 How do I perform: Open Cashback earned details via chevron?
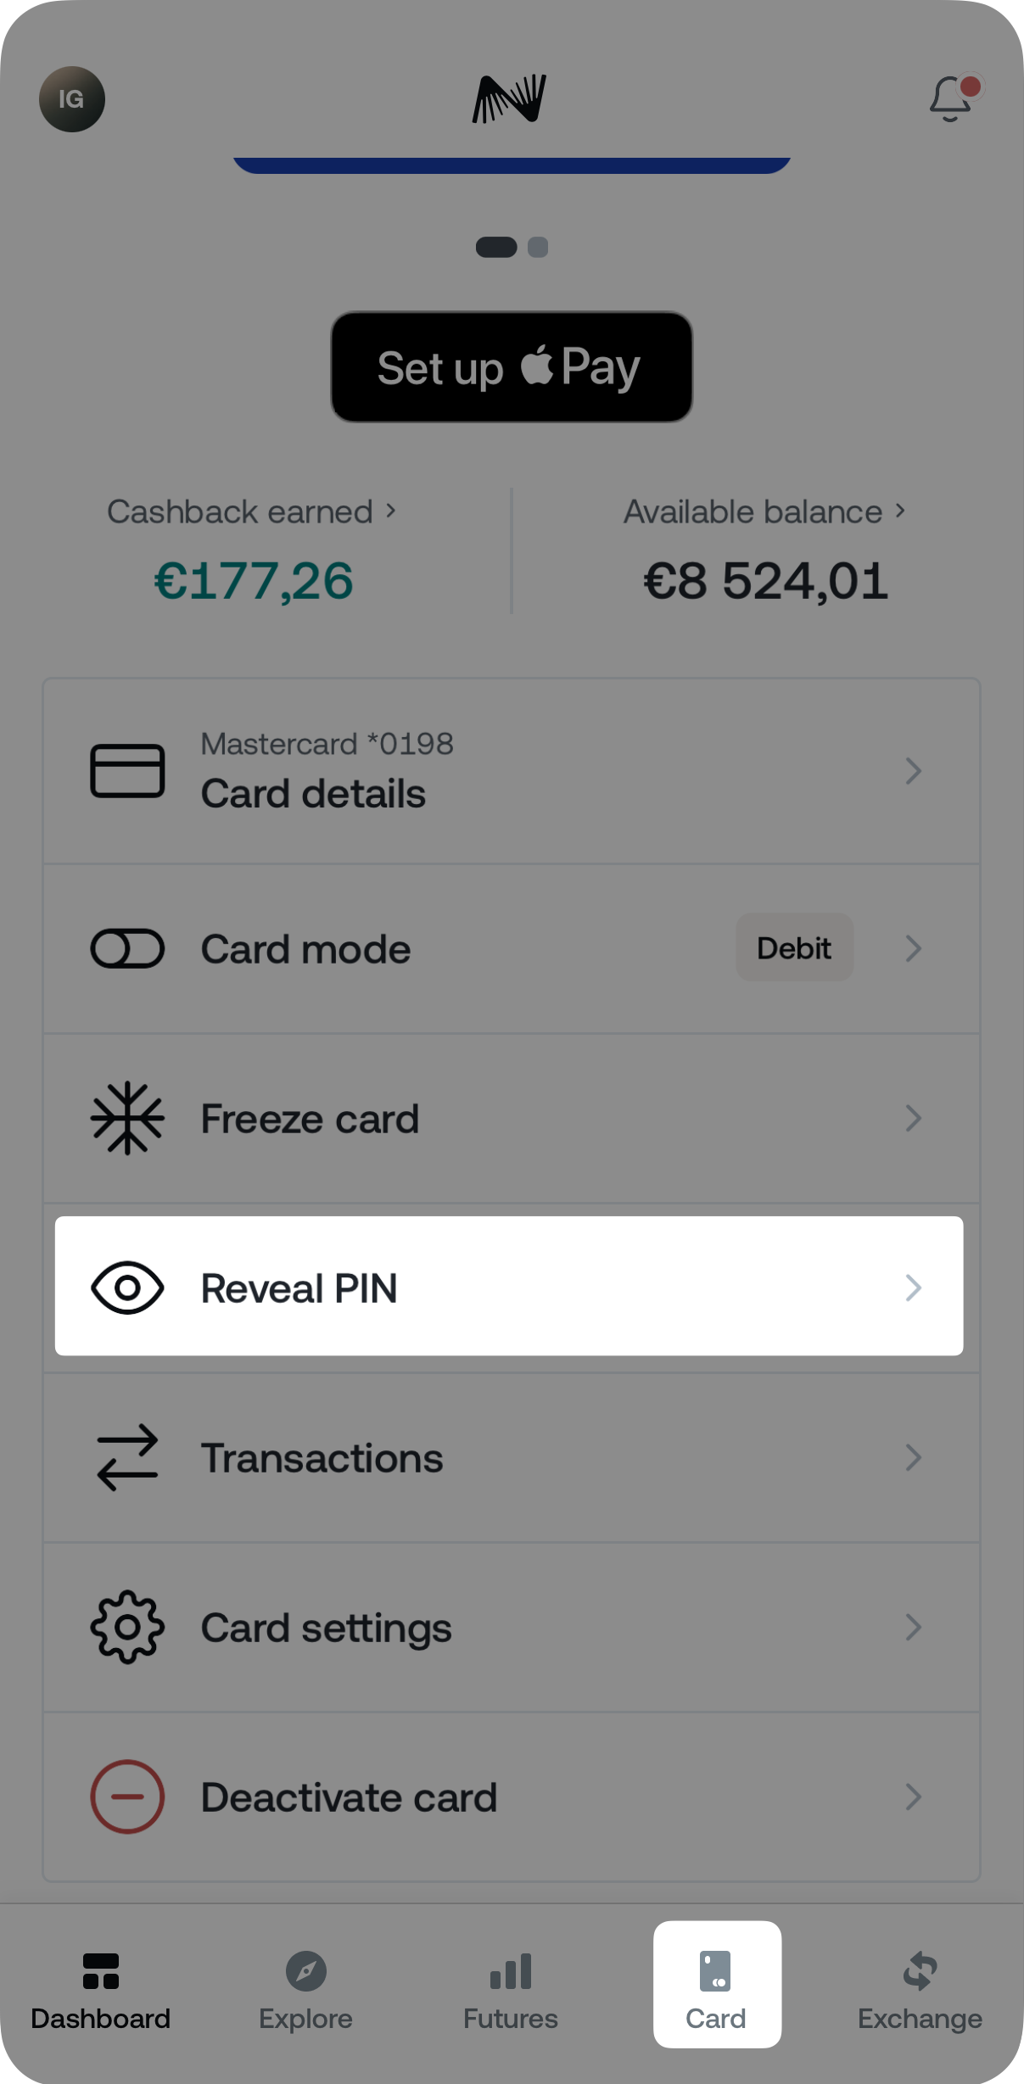392,511
